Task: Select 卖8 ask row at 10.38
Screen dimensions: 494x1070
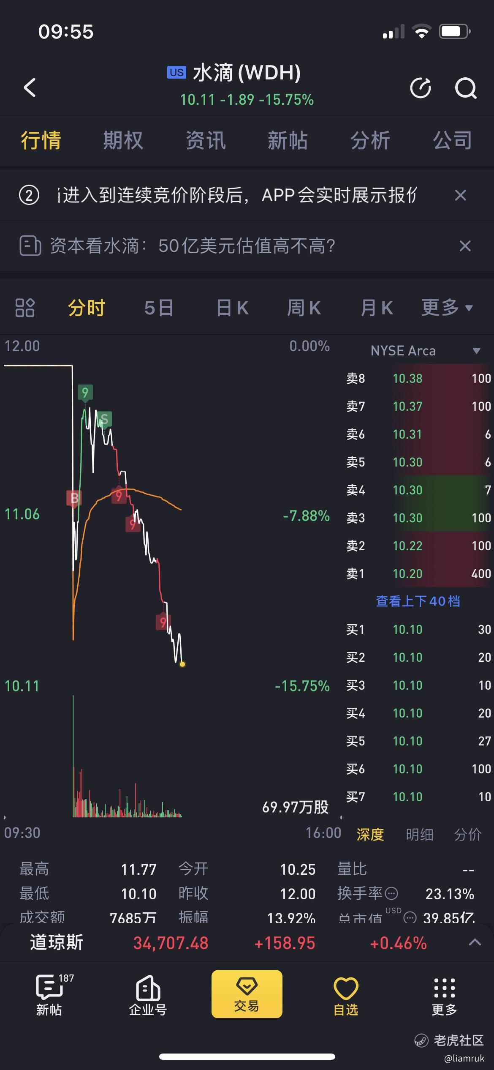Action: tap(418, 378)
